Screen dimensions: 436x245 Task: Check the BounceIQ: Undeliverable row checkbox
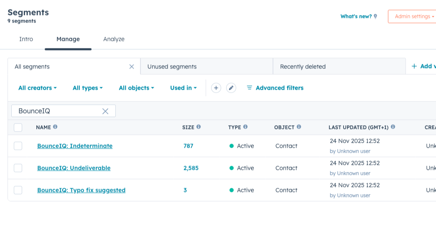pyautogui.click(x=18, y=168)
